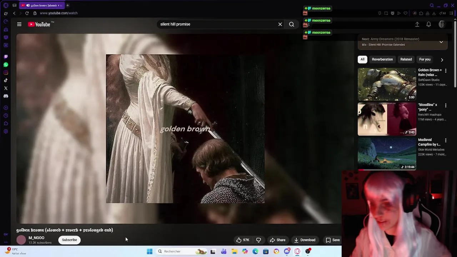Open the music player toolbar icon
This screenshot has height=257, width=457.
[x=415, y=13]
